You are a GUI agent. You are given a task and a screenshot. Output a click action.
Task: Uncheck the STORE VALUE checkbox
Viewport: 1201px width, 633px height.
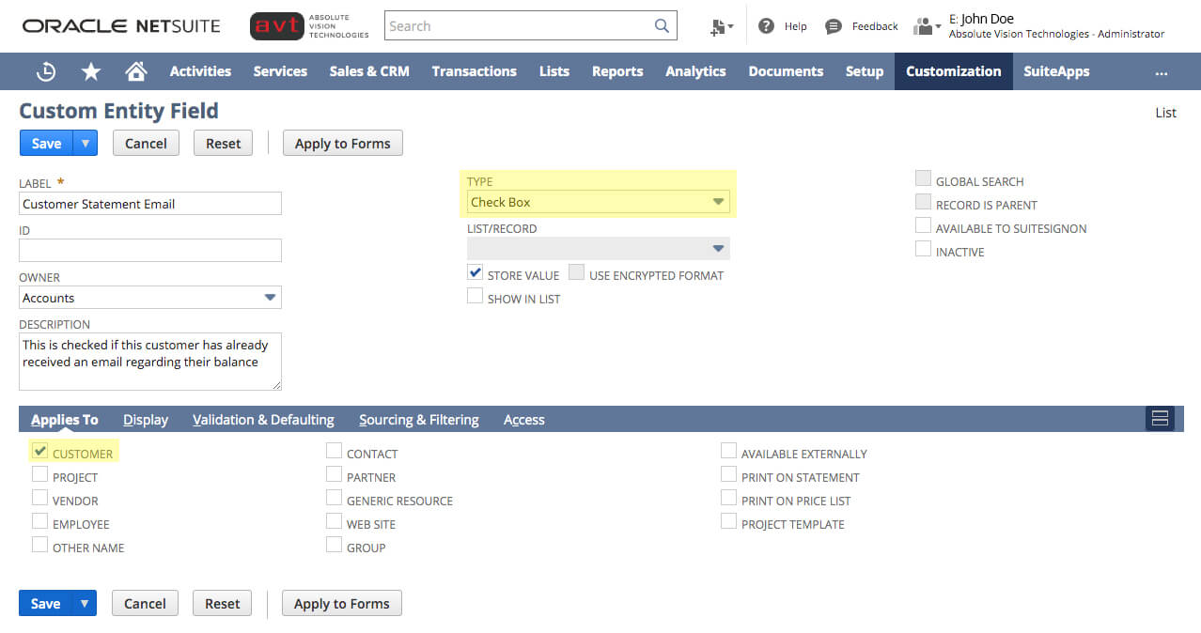(x=475, y=273)
